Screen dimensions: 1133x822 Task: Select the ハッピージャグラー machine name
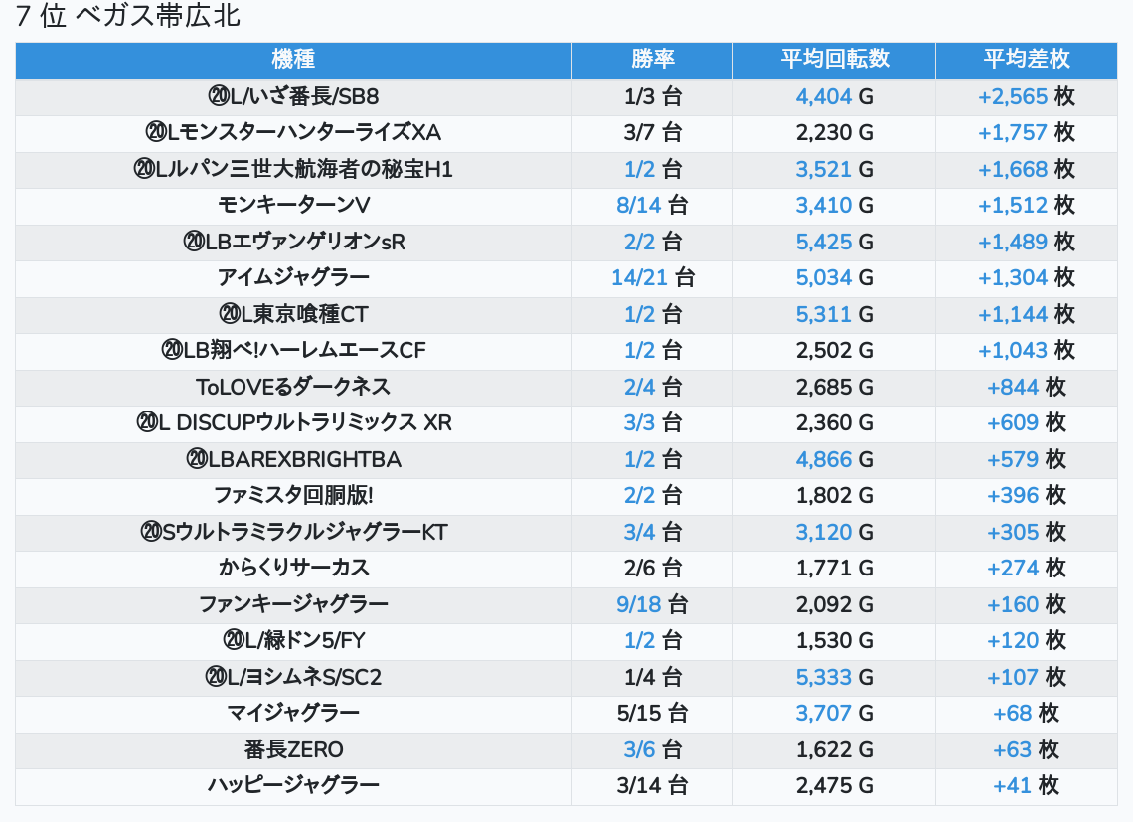click(293, 786)
